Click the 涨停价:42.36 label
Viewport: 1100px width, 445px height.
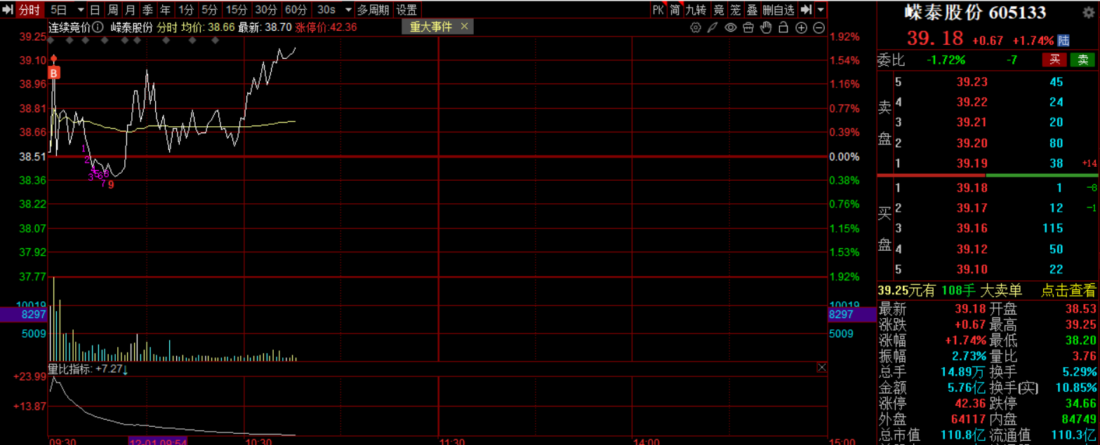coord(326,27)
